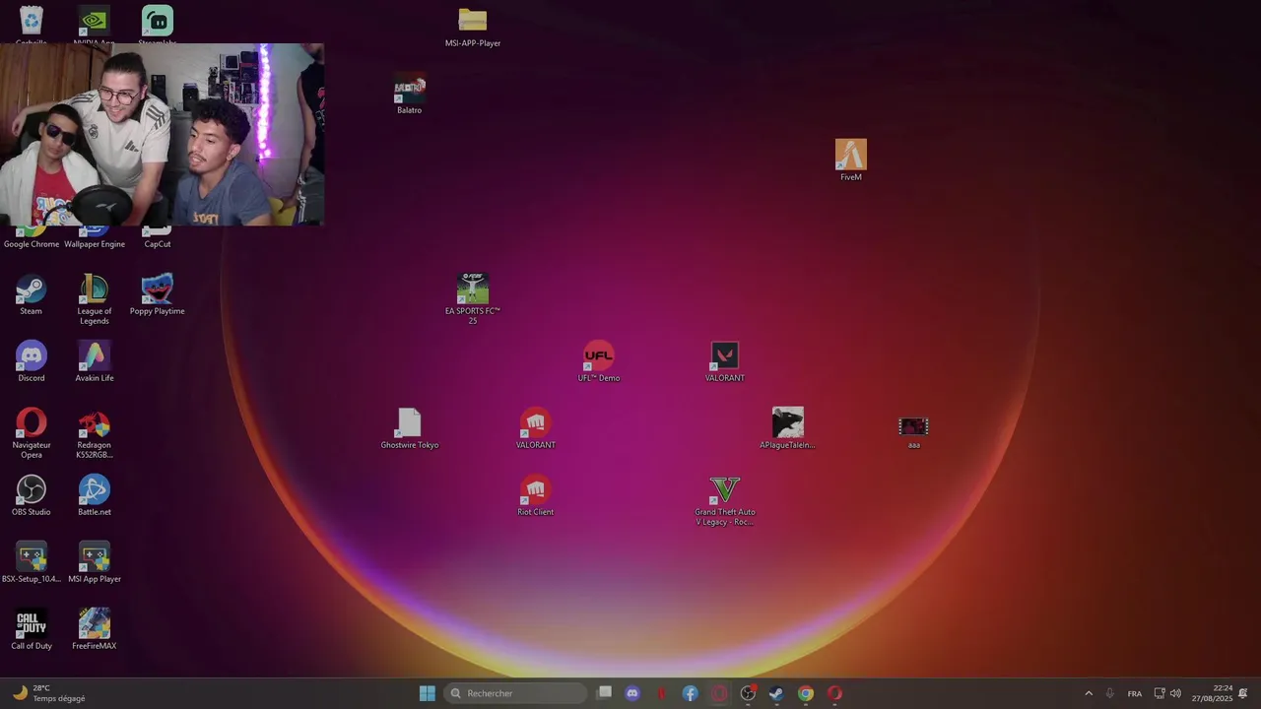This screenshot has height=709, width=1261.
Task: Switch input language via FRA indicator
Action: point(1135,693)
